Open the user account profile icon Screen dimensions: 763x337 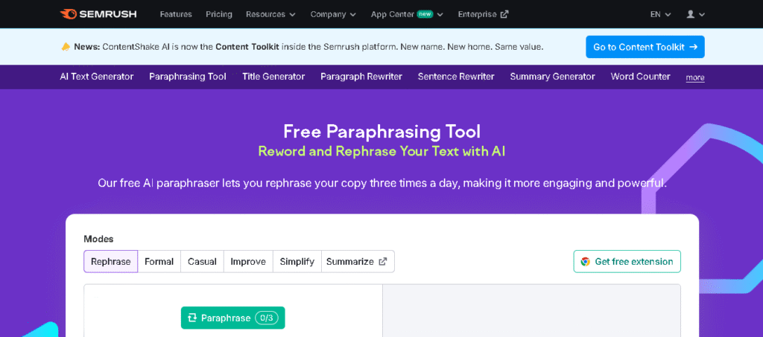[x=691, y=14]
